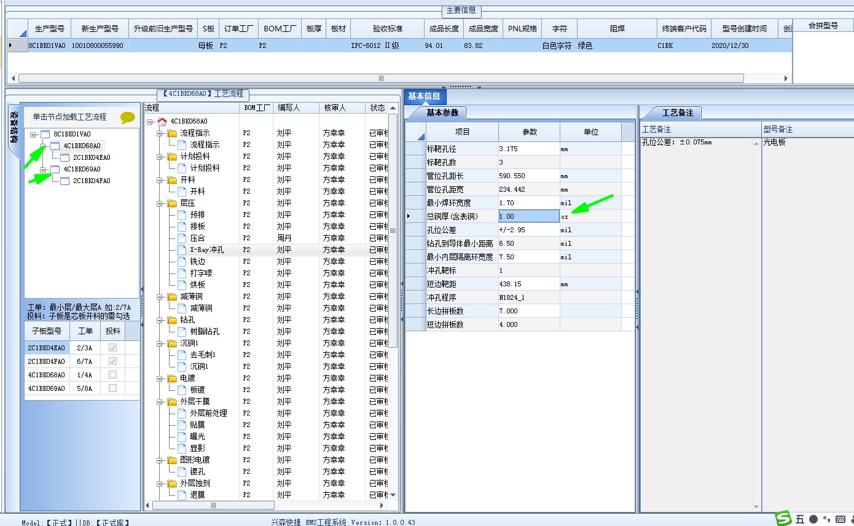Click the folder icon next to 流程指示
This screenshot has height=526, width=854.
(172, 133)
